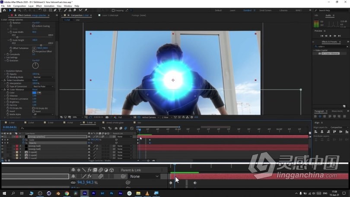Switch to streak smoke glow tab
Image resolution: width=350 pixels, height=197 pixels.
click(x=115, y=123)
